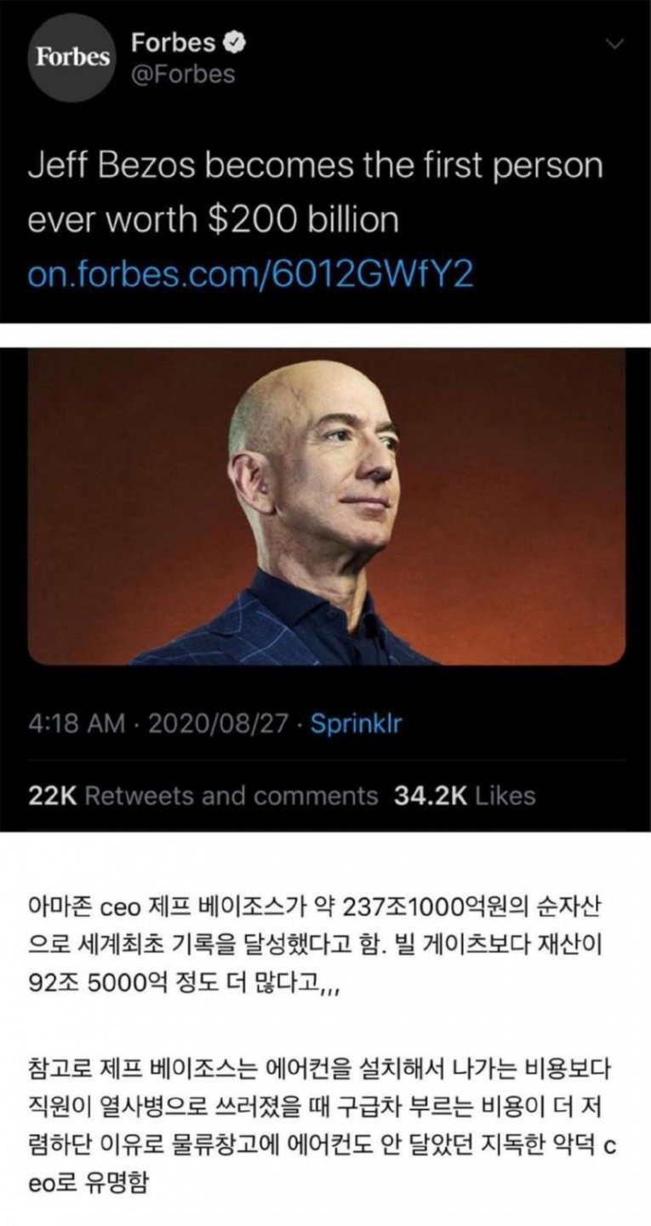Click the "$200 billion" text in the tweet
This screenshot has width=651, height=1226.
tap(303, 221)
